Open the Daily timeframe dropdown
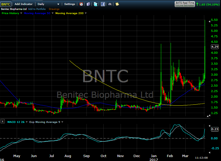 [x=48, y=4]
